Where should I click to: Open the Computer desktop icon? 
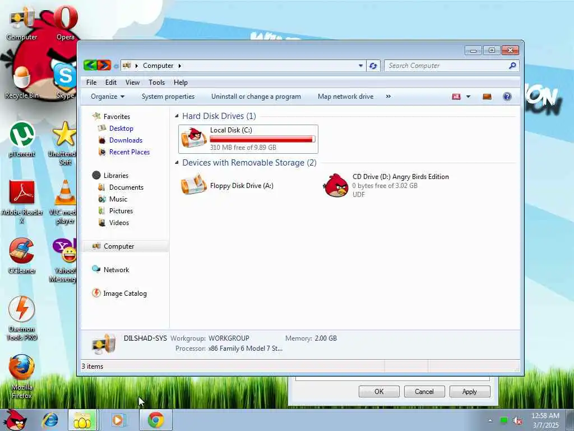tap(22, 24)
